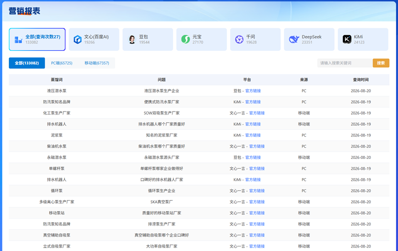This screenshot has width=398, height=251.
Task: Click the 来源 column header
Action: pos(304,80)
